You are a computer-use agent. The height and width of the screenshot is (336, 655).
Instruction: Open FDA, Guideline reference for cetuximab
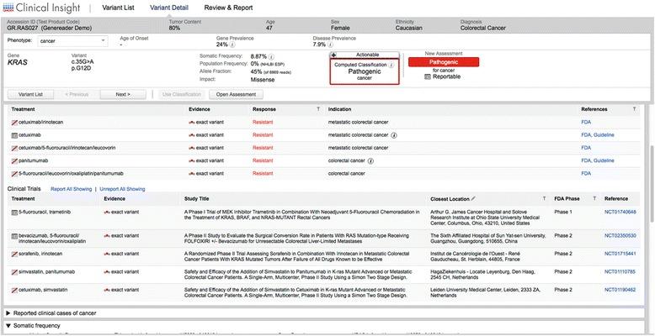(x=598, y=135)
